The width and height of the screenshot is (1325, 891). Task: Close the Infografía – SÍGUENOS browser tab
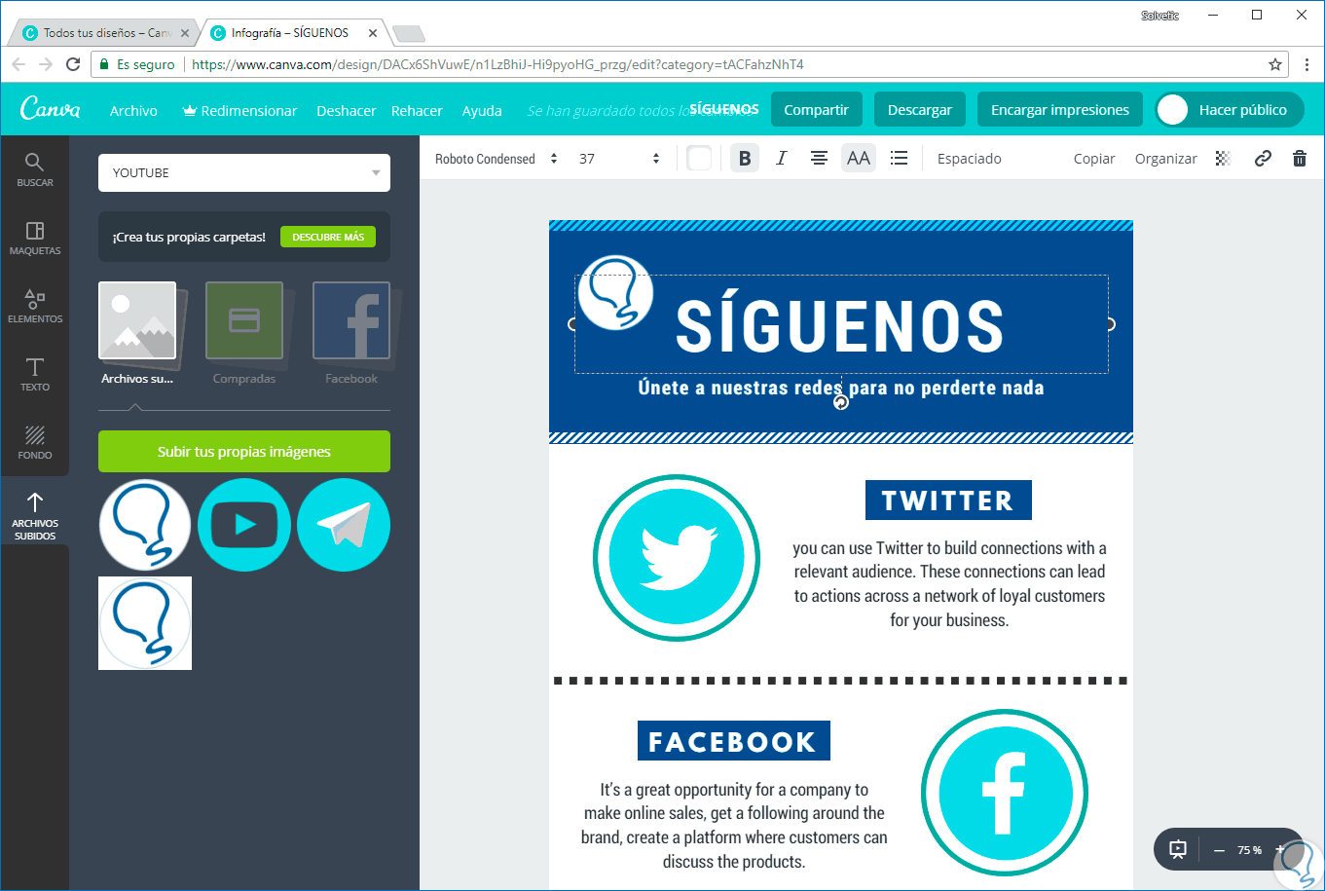coord(372,33)
